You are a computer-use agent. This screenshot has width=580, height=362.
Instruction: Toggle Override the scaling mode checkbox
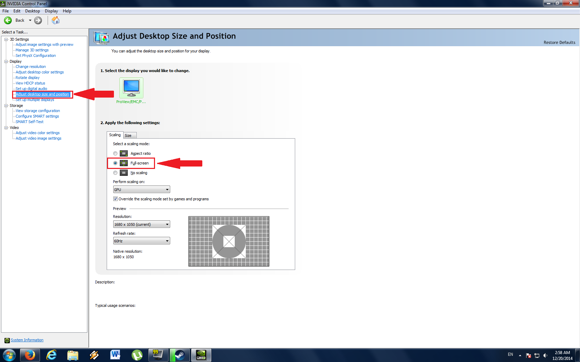(115, 199)
